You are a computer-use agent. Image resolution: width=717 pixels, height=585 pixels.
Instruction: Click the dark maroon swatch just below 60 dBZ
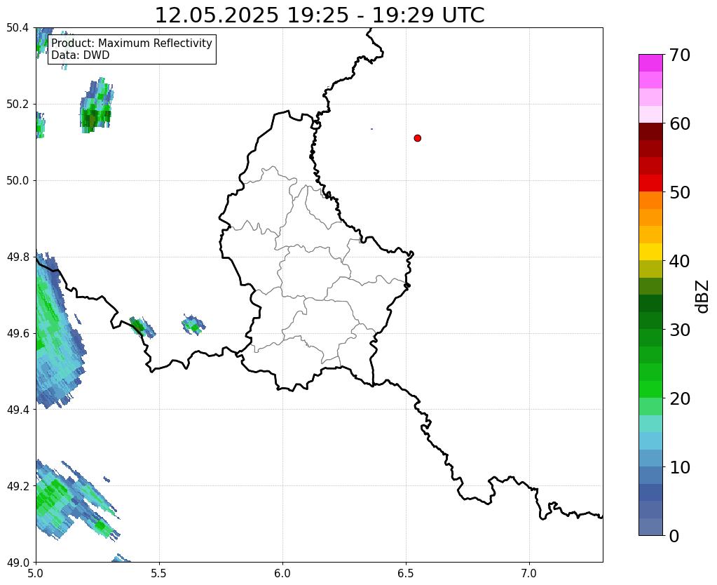[x=650, y=132]
